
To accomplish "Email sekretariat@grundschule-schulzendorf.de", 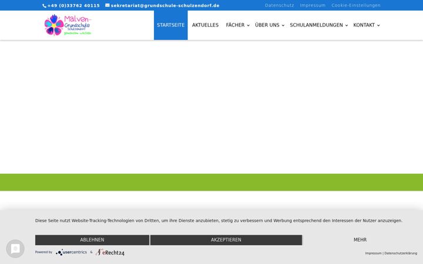I will click(165, 5).
